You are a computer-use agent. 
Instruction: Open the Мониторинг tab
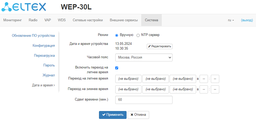pyautogui.click(x=12, y=20)
